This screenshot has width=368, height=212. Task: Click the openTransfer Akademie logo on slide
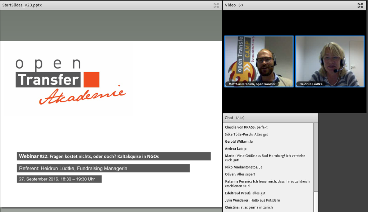coord(70,82)
